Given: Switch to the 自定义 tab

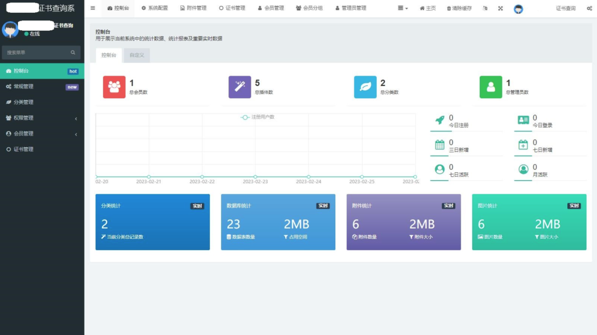Looking at the screenshot, I should [x=136, y=55].
